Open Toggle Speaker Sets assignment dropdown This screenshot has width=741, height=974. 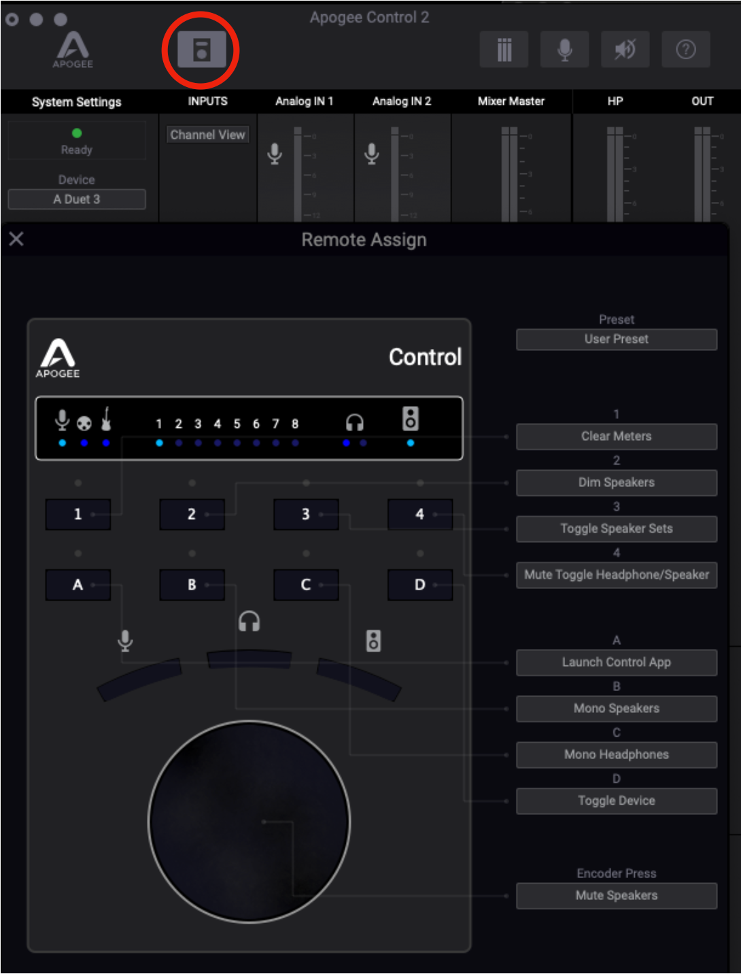click(617, 529)
